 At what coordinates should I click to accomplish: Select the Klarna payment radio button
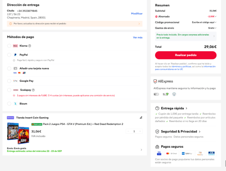tap(9, 46)
